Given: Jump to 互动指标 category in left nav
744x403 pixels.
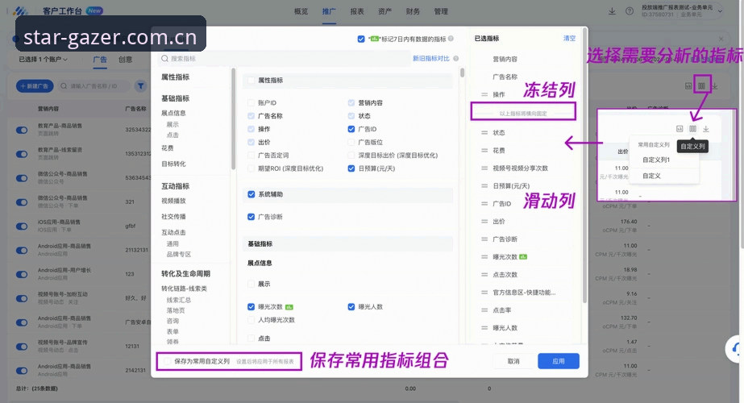Looking at the screenshot, I should tap(175, 186).
